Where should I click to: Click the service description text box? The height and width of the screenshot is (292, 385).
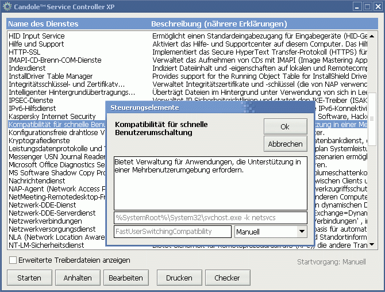210,183
